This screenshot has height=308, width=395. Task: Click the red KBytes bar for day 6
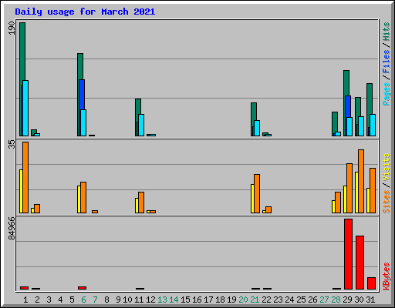pos(82,288)
